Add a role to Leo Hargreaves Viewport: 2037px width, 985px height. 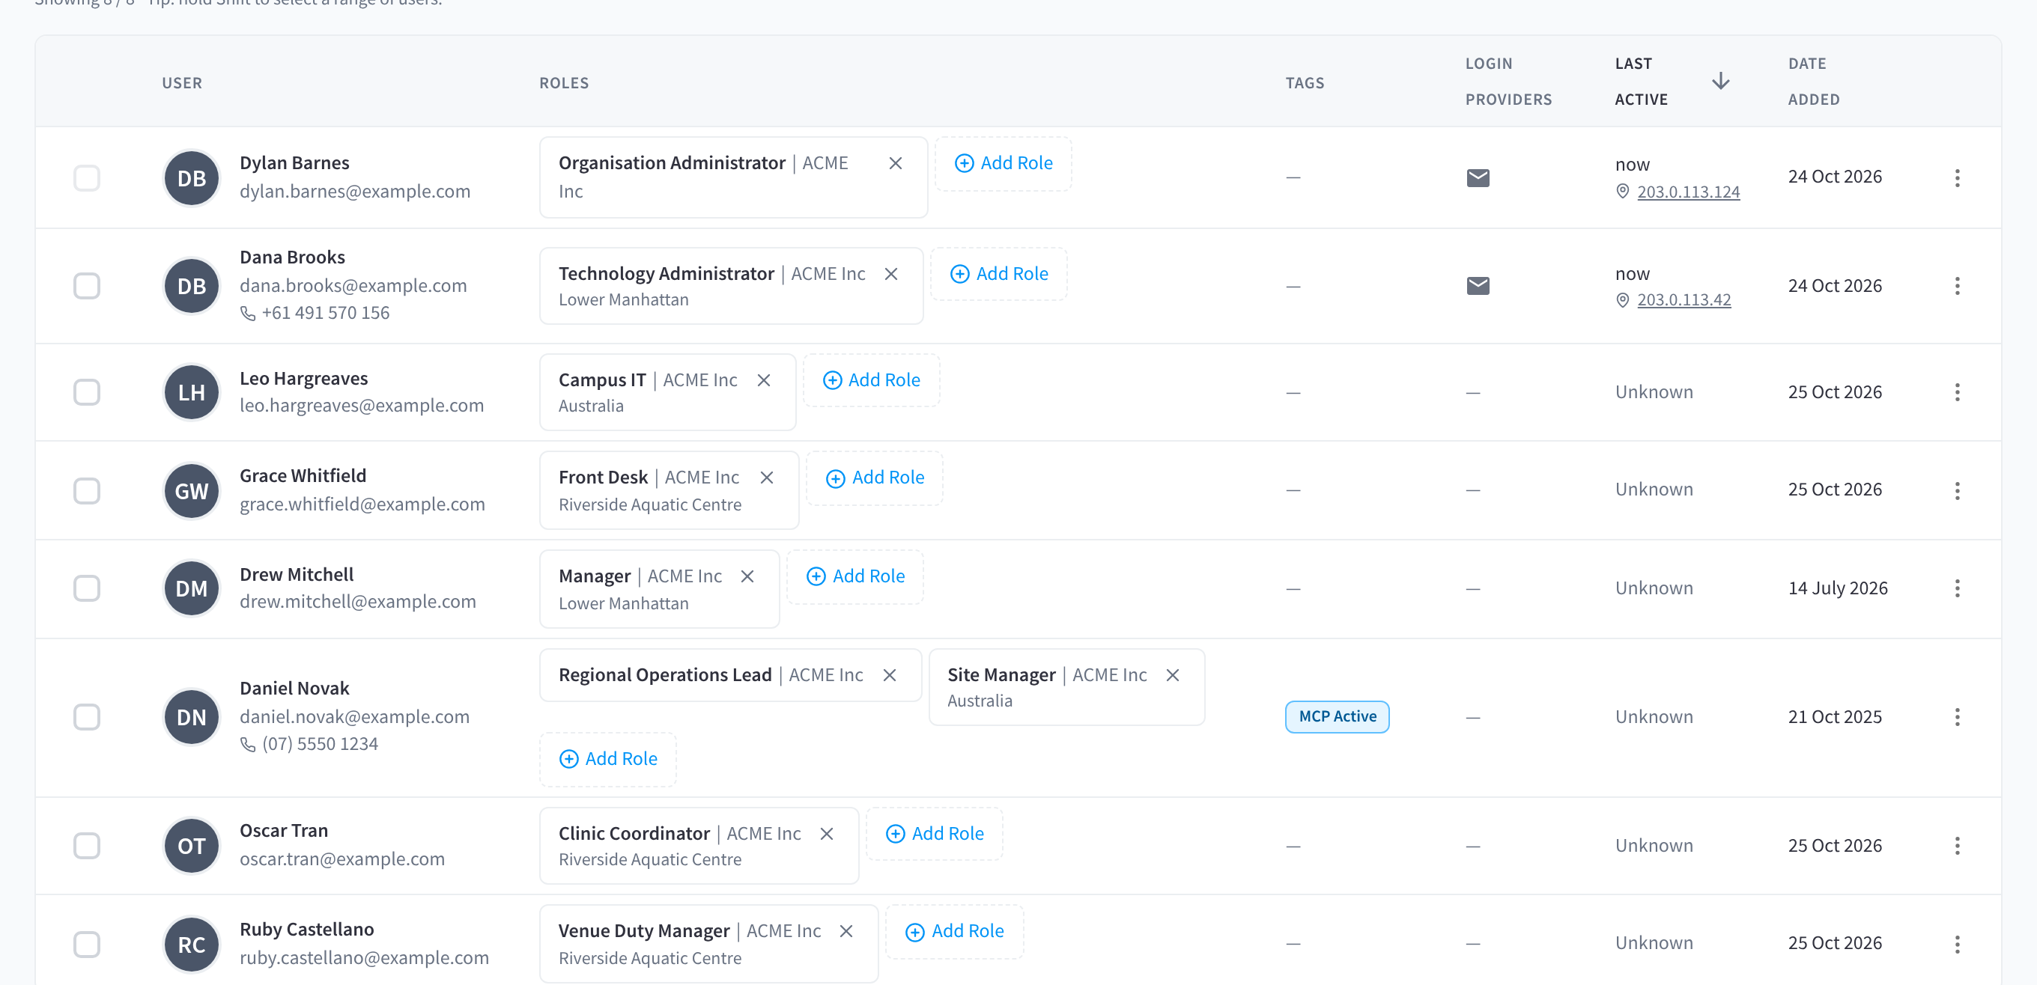(x=871, y=380)
